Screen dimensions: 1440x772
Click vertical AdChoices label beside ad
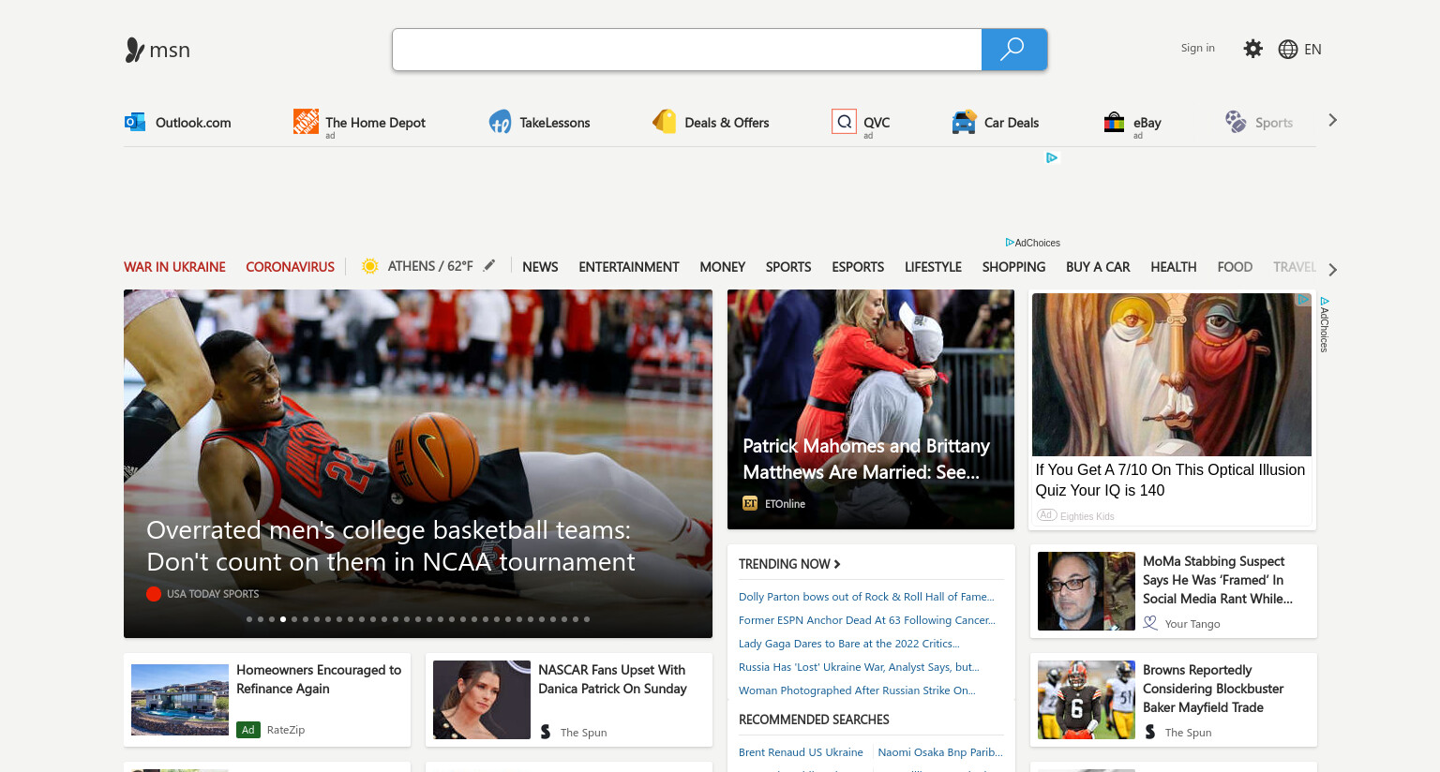click(1324, 325)
